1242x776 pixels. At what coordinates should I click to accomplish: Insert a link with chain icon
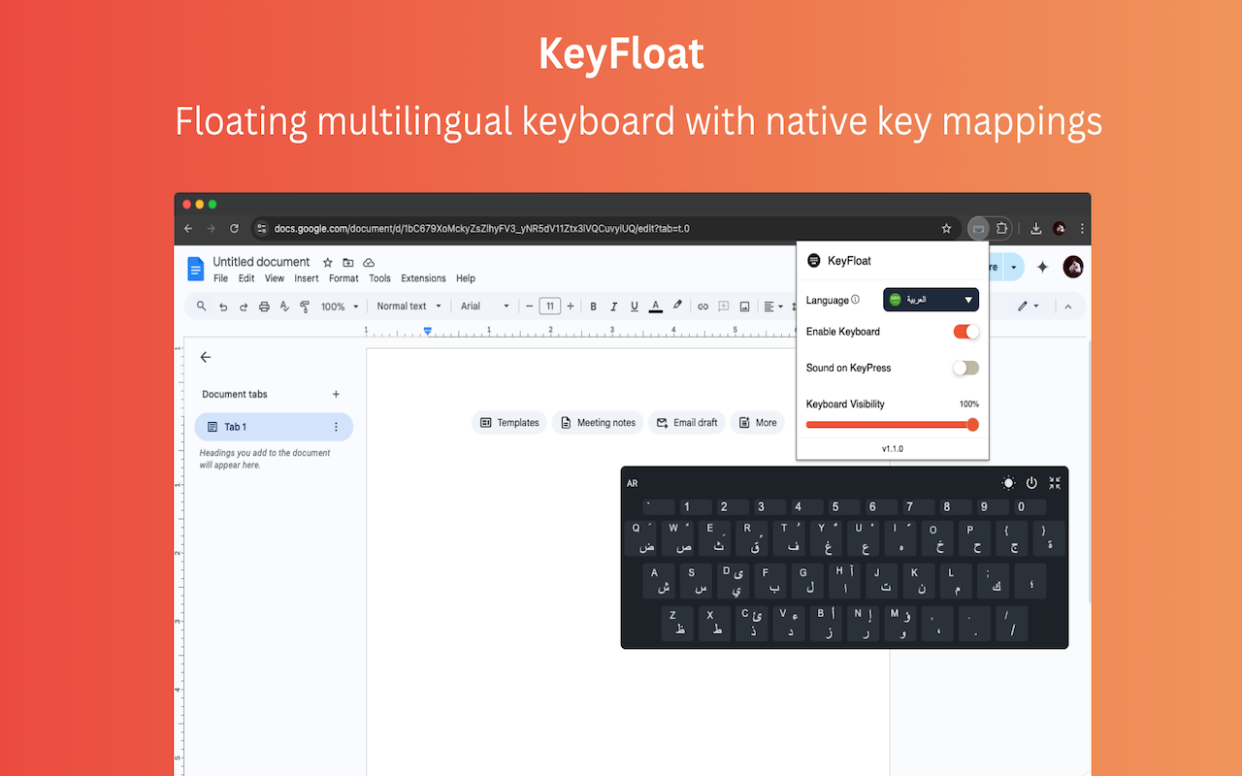pos(703,307)
